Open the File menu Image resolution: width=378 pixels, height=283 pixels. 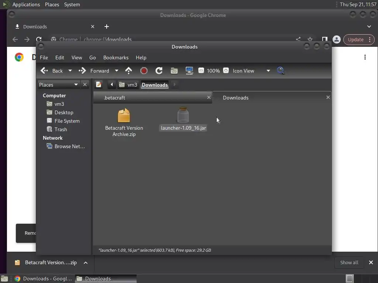(x=44, y=57)
